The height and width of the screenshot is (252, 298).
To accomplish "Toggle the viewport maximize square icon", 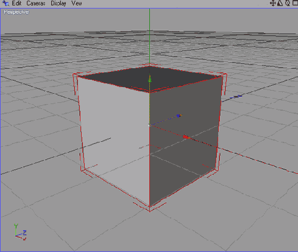I will click(295, 3).
